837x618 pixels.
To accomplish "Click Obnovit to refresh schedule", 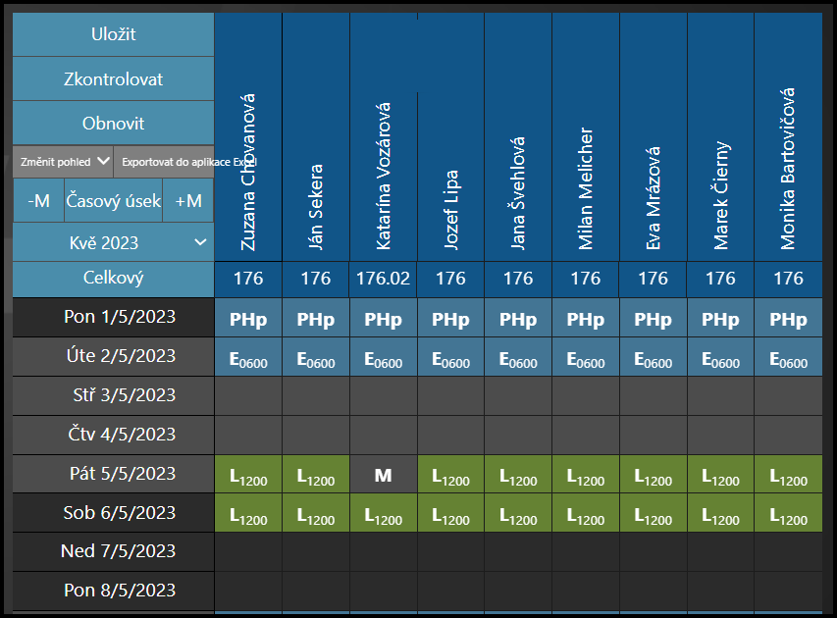I will tap(113, 124).
